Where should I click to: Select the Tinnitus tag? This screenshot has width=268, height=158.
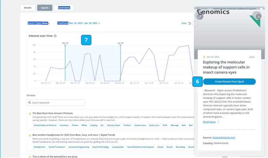(127, 125)
